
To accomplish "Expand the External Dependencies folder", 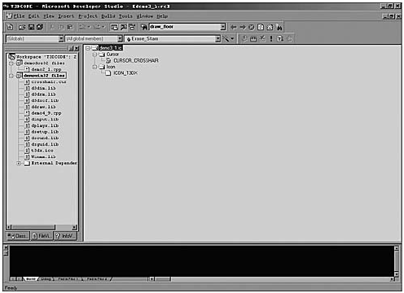I will pyautogui.click(x=19, y=163).
